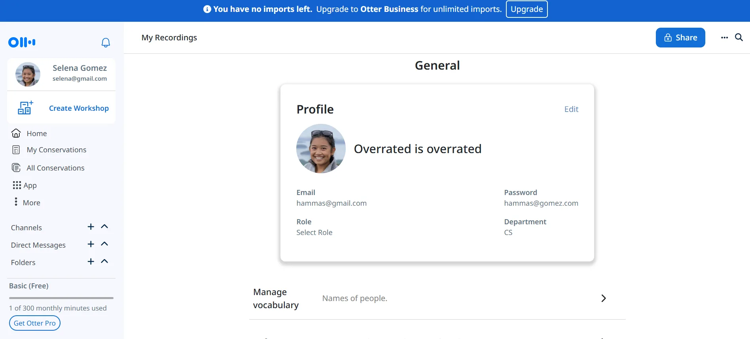
Task: Click the profile photo in Profile card
Action: coord(321,149)
